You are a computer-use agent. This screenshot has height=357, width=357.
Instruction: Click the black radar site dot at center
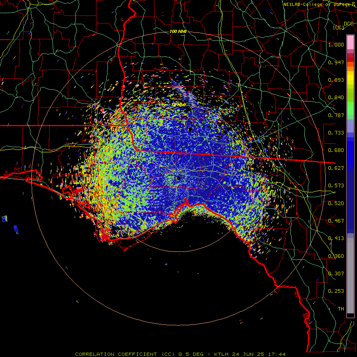(178, 178)
